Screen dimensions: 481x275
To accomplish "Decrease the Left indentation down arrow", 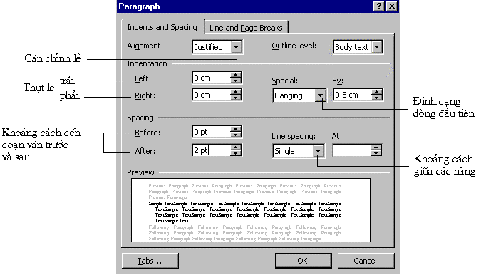I will coord(236,81).
